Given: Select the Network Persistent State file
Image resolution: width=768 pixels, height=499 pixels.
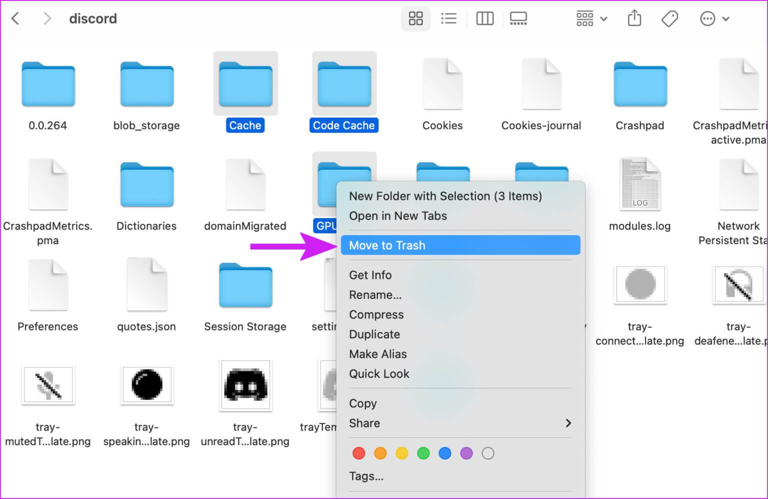Looking at the screenshot, I should (x=739, y=184).
